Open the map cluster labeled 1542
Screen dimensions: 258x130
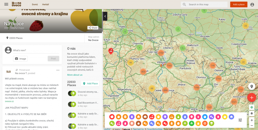click(x=209, y=107)
